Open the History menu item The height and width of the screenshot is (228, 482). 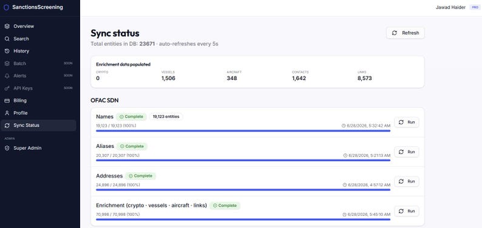(38, 52)
